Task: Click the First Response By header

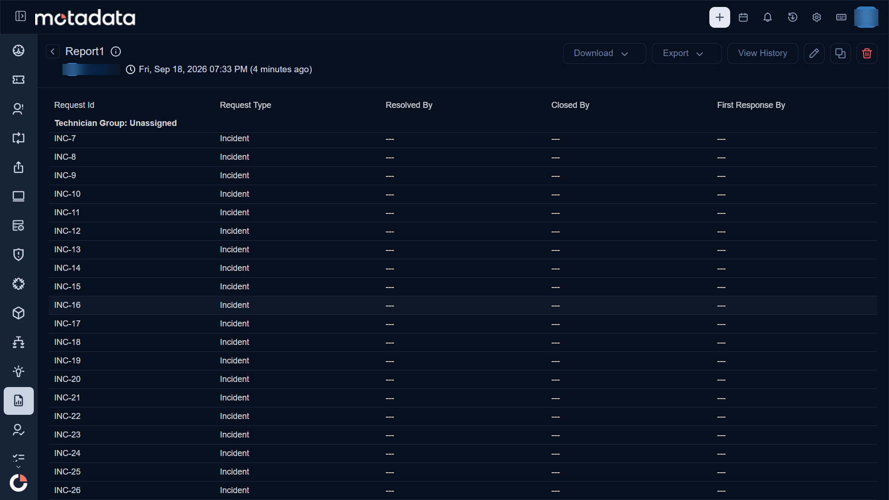Action: pyautogui.click(x=751, y=105)
